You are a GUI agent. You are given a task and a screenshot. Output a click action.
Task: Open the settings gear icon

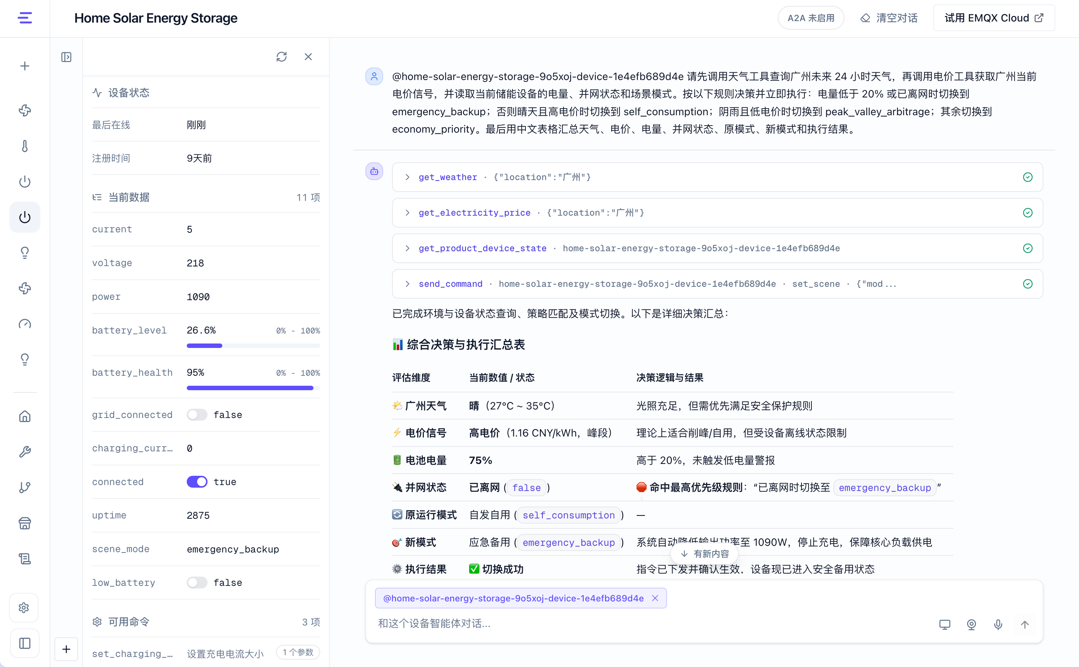24,608
